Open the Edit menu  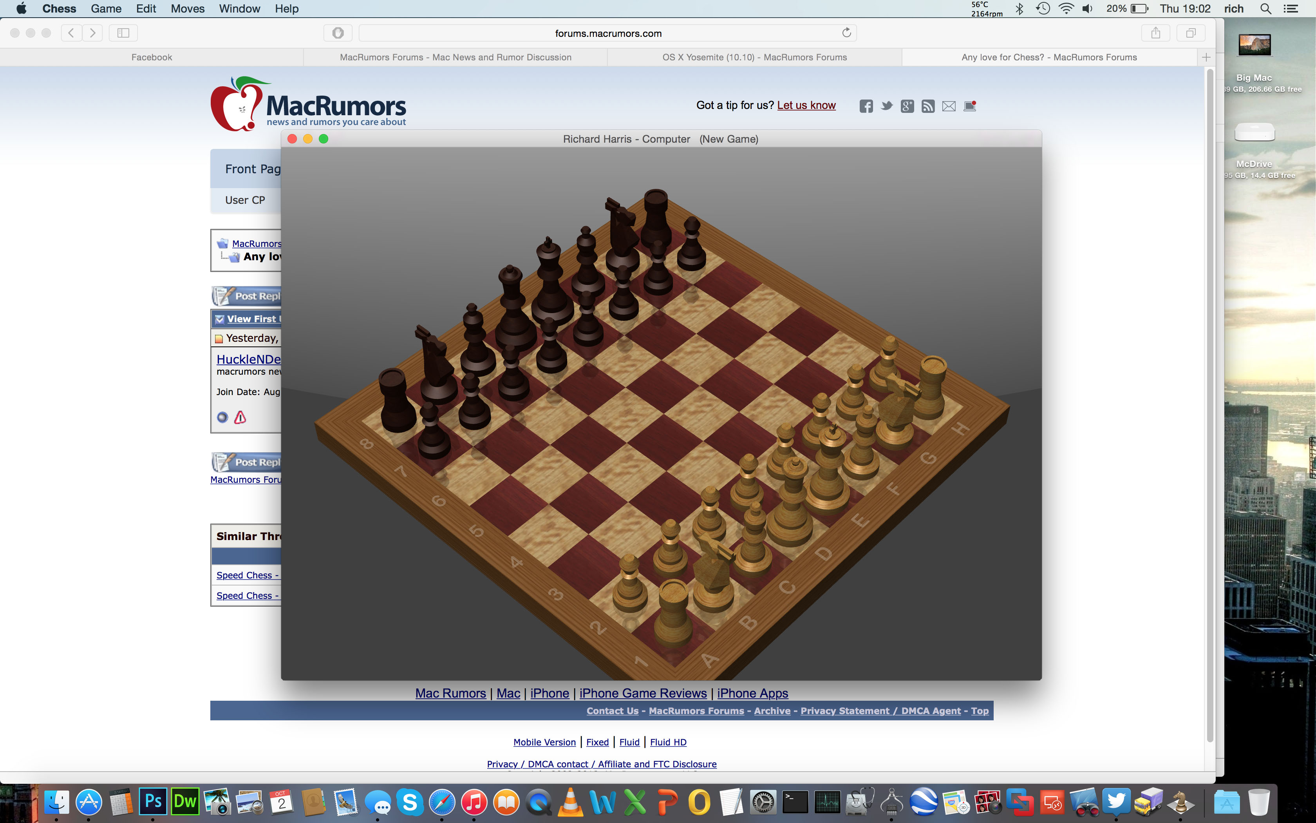click(146, 9)
